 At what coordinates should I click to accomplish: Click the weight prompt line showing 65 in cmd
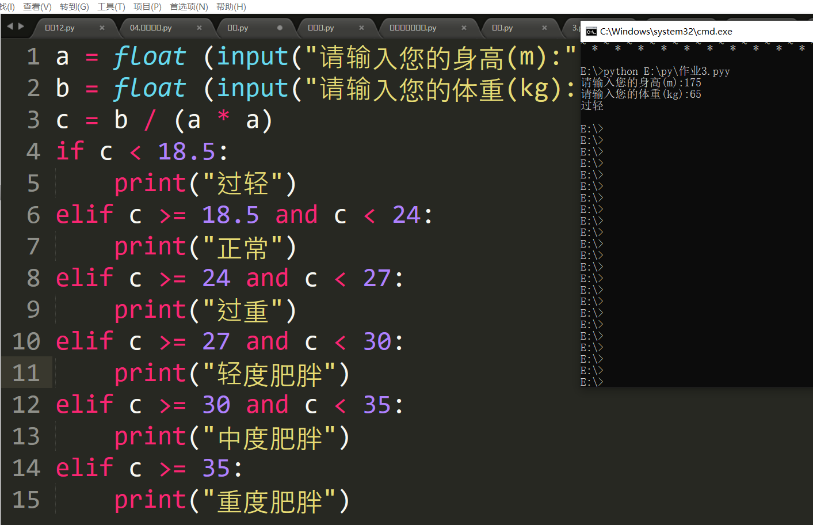[x=641, y=94]
